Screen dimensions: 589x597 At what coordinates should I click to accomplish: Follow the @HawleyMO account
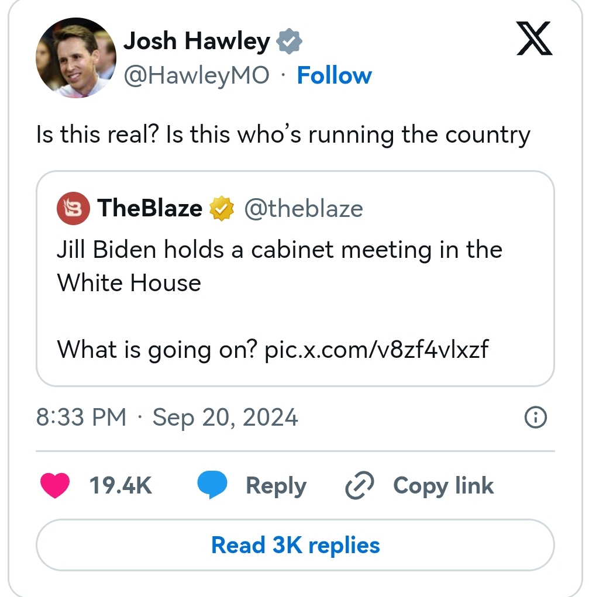click(x=334, y=75)
